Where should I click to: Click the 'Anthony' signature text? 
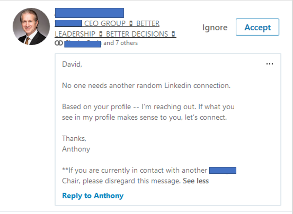76,149
